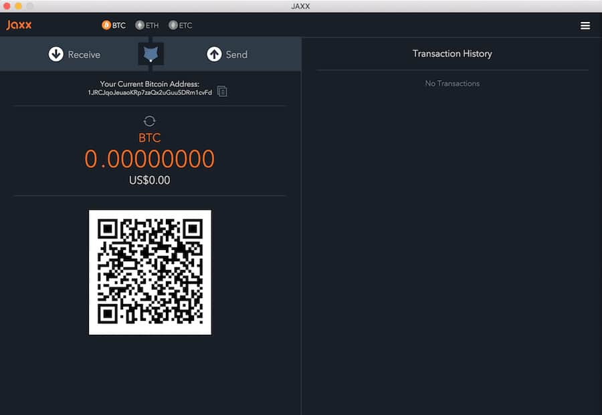The image size is (602, 415).
Task: Click the US$0.00 fiat value
Action: pyautogui.click(x=149, y=180)
